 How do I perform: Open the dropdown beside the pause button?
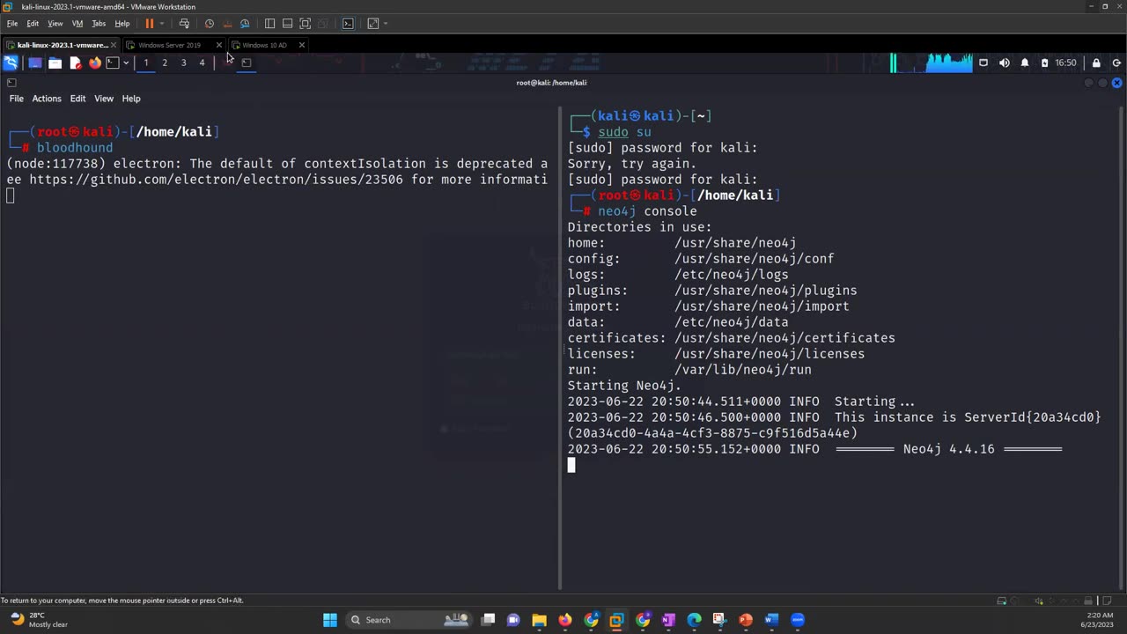tap(161, 24)
